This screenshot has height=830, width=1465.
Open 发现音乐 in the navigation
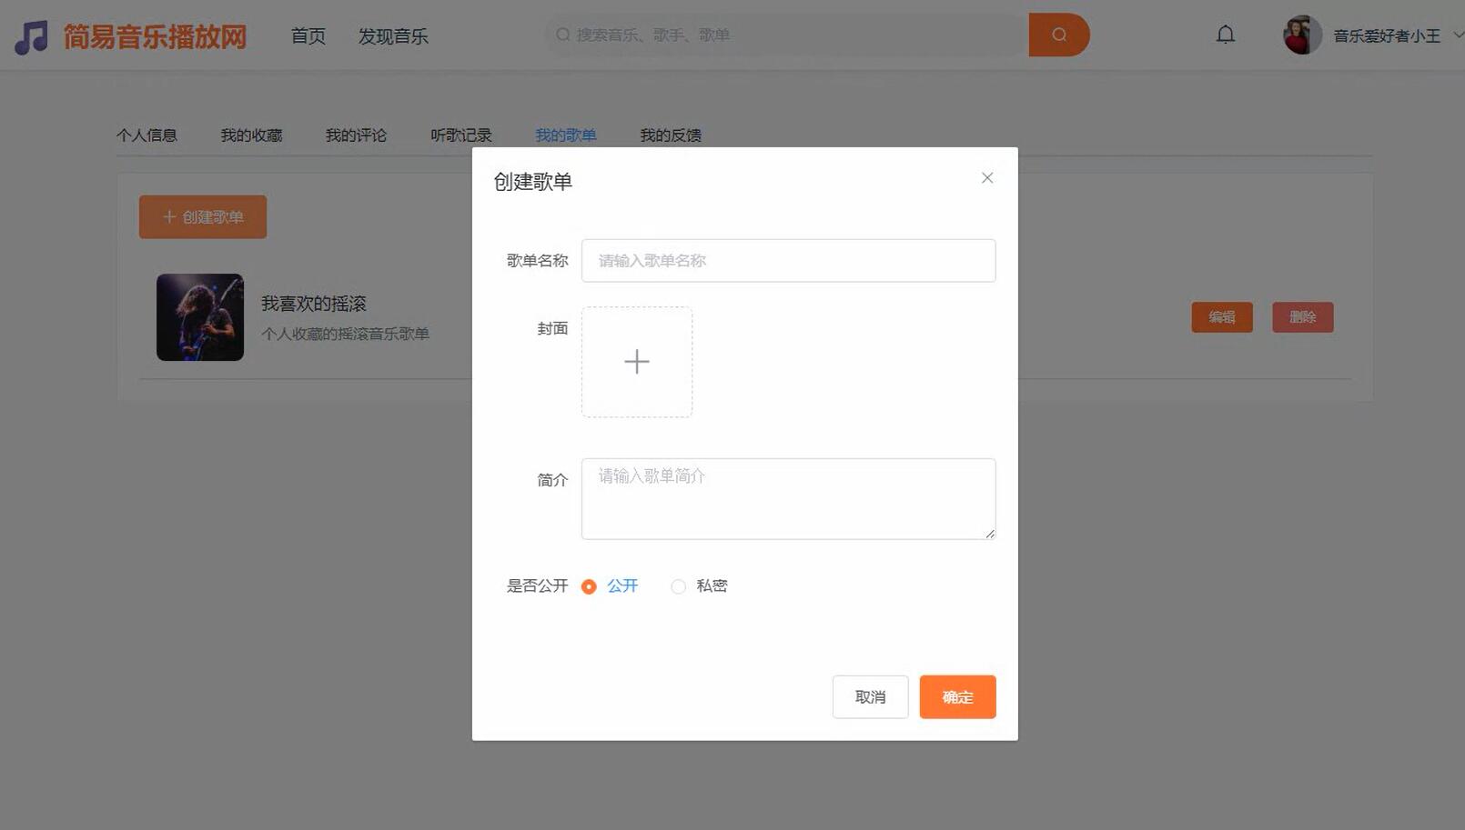393,36
